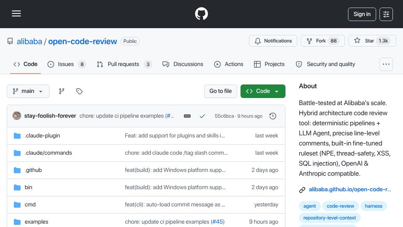Select the agent topic tag

[309, 206]
